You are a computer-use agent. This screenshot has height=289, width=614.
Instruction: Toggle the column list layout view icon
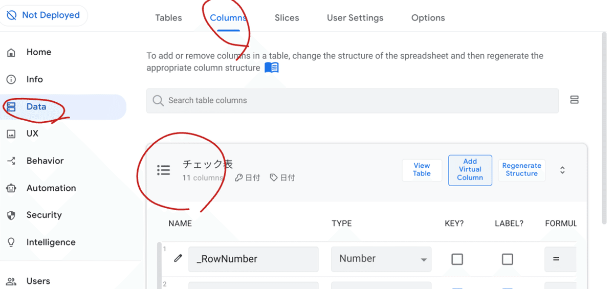pos(575,100)
